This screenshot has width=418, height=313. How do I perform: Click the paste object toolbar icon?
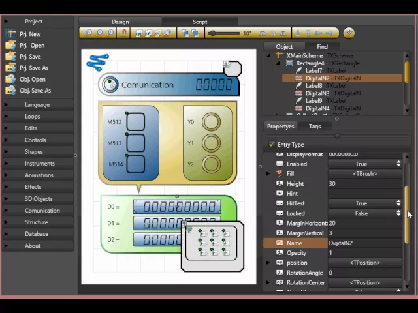click(158, 33)
